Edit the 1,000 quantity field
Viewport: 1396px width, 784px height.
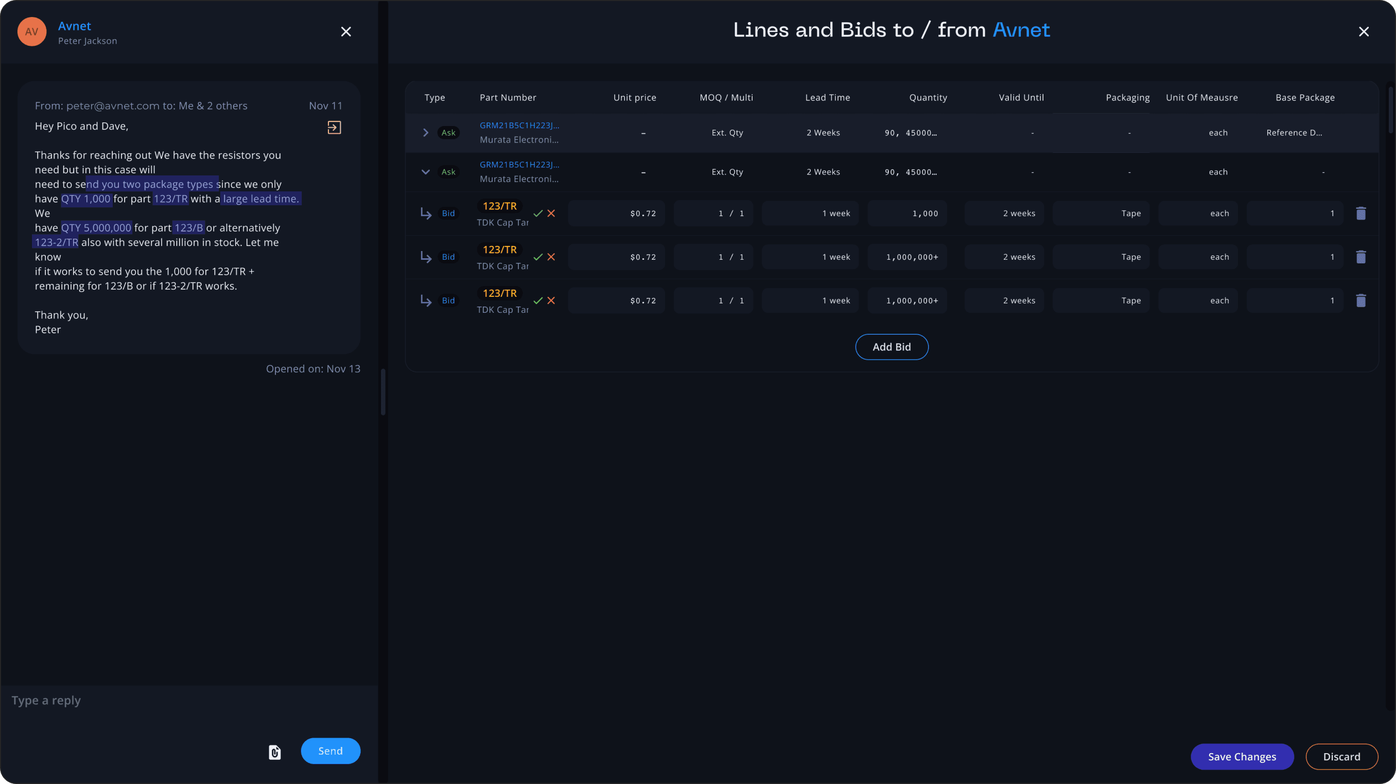907,213
